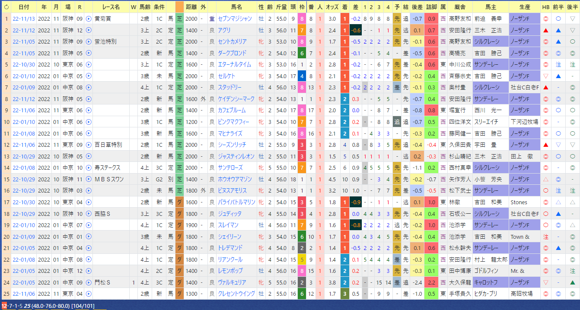Click breeder cell 下河辺牧場
Image resolution: width=580 pixels, height=310 pixels.
click(x=524, y=122)
